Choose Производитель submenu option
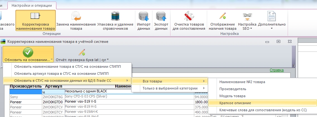This screenshot has width=317, height=117. click(x=263, y=89)
